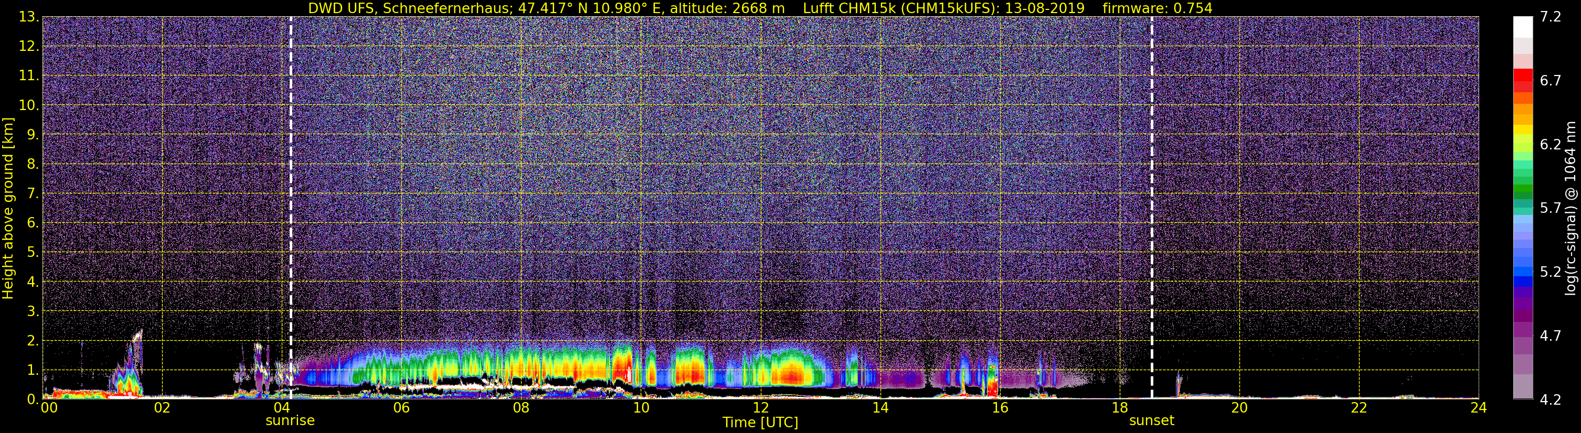This screenshot has height=433, width=1581.
Task: Click the height axis tick label '8.'
Action: coord(32,165)
